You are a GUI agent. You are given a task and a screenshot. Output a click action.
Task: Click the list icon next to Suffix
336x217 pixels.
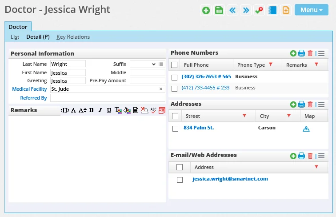coord(161,64)
